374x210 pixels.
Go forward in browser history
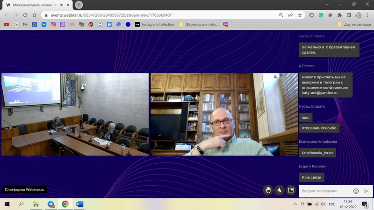16,15
